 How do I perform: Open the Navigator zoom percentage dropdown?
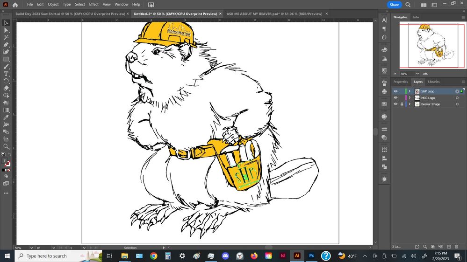417,74
